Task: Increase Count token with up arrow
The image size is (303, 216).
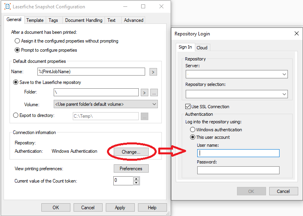Action: [x=136, y=179]
